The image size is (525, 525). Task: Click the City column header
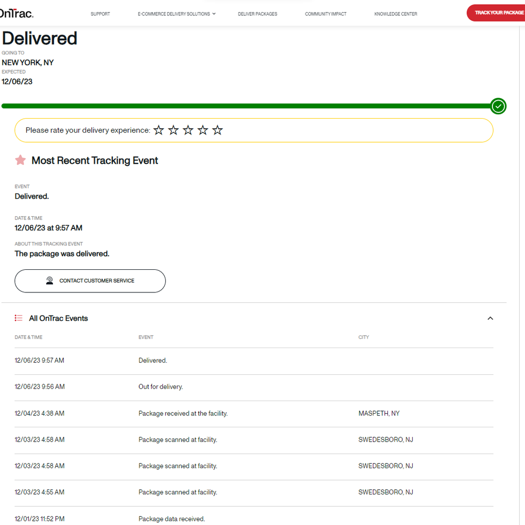tap(364, 337)
